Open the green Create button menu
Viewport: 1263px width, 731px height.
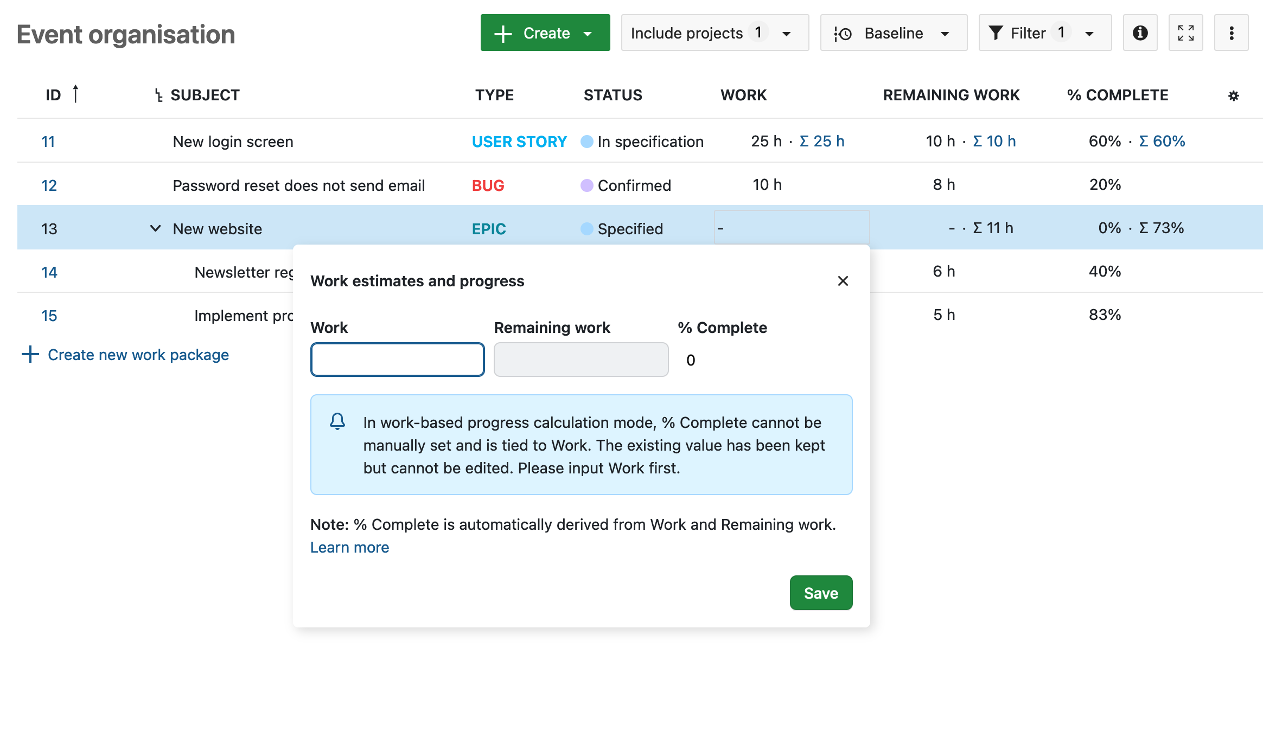[x=545, y=33]
